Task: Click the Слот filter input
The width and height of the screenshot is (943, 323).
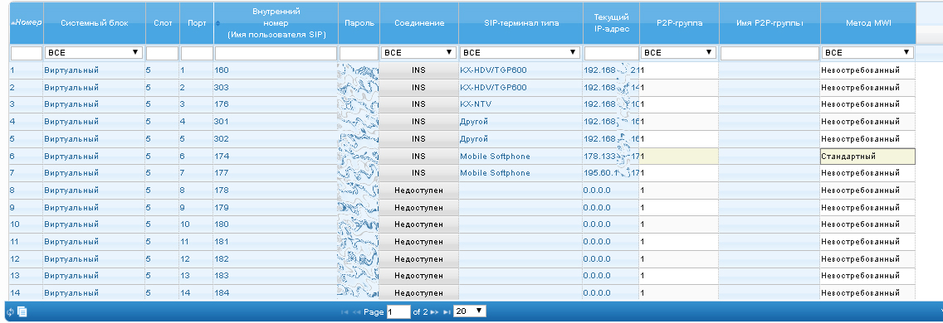Action: (162, 54)
